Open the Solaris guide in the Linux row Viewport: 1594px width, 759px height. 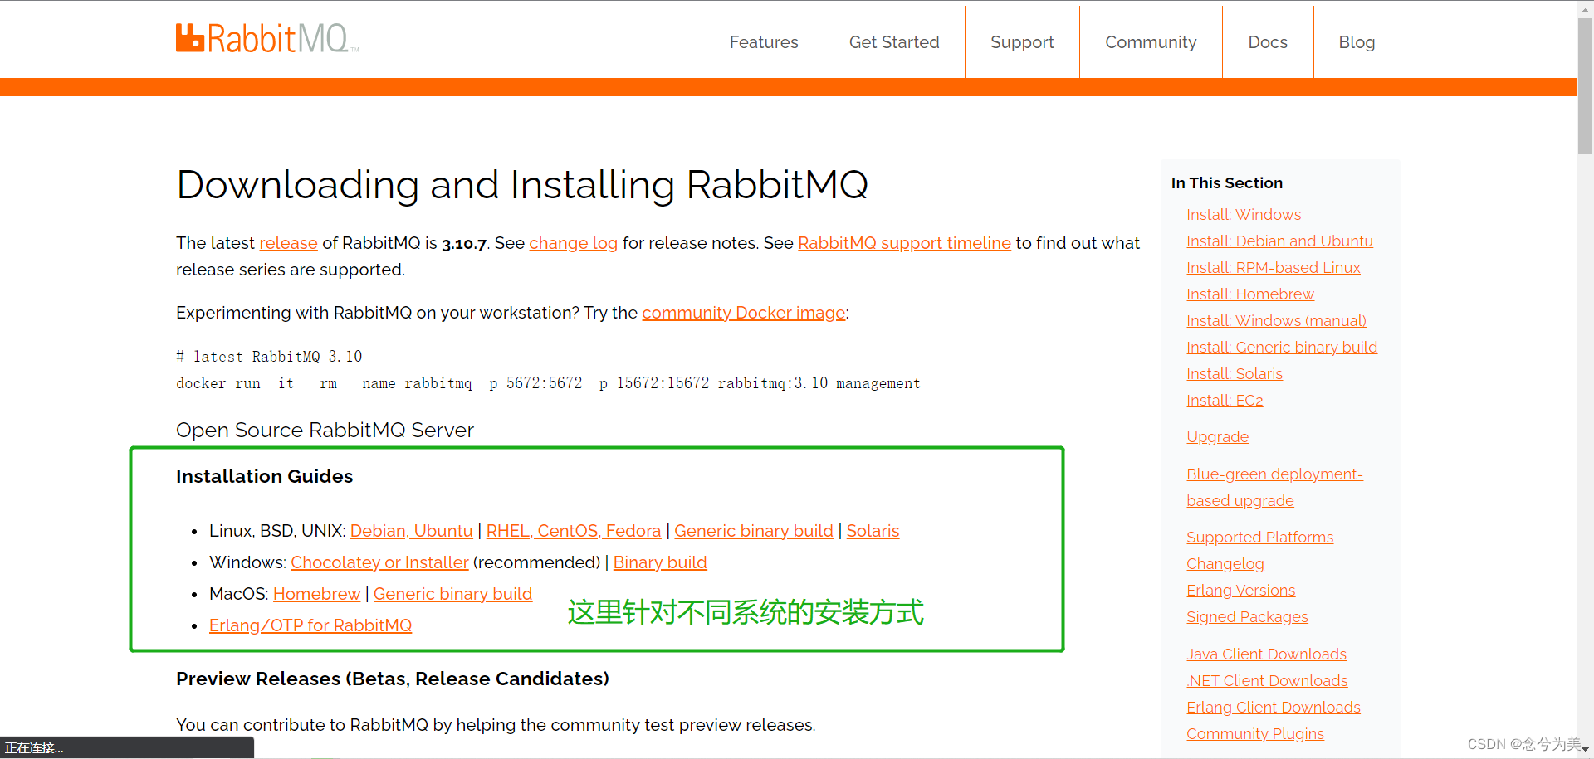coord(873,531)
